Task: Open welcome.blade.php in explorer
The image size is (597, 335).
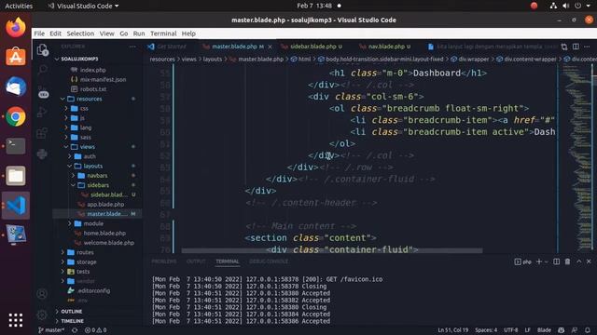Action: (108, 243)
